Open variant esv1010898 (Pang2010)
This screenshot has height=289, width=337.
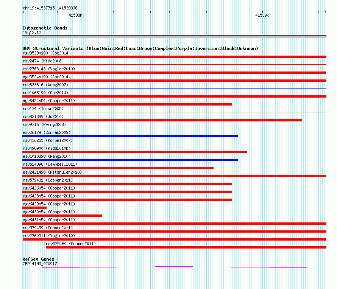point(47,156)
